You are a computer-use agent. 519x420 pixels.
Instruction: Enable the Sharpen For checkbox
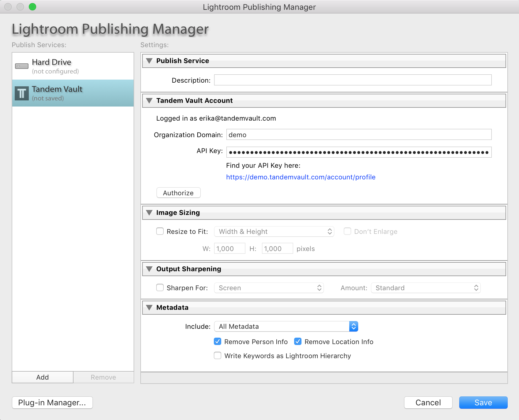(160, 287)
